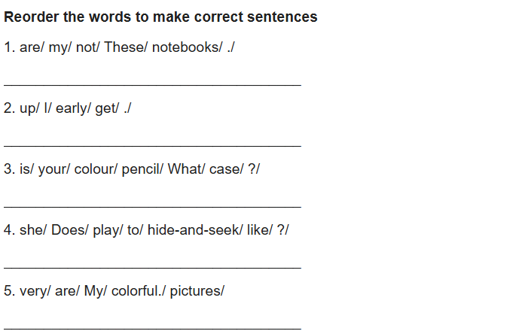The width and height of the screenshot is (528, 334).
Task: Click the word 'hide-and-seek' in question 4
Action: tap(193, 230)
